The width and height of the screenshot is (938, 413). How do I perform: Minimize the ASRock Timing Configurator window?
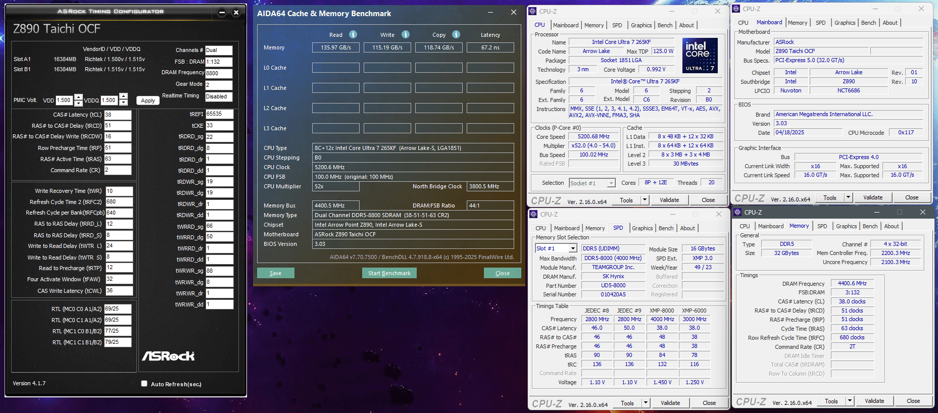pos(222,13)
